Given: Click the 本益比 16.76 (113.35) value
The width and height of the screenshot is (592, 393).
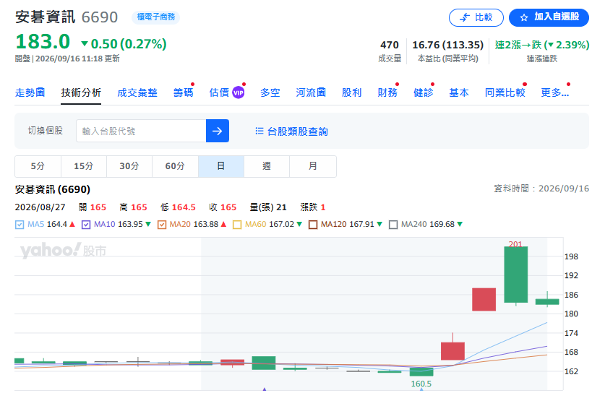Looking at the screenshot, I should coord(447,46).
